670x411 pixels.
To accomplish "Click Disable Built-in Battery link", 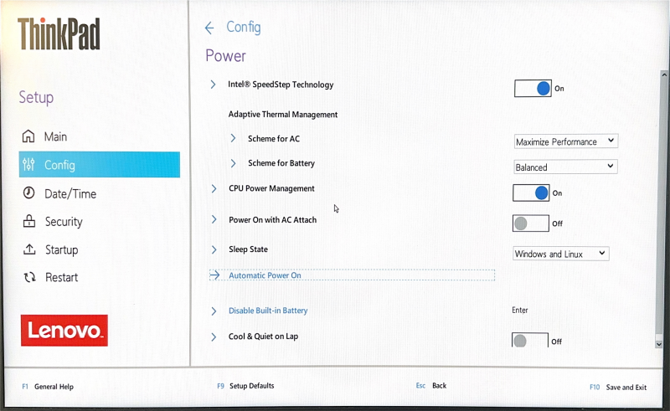I will point(268,311).
